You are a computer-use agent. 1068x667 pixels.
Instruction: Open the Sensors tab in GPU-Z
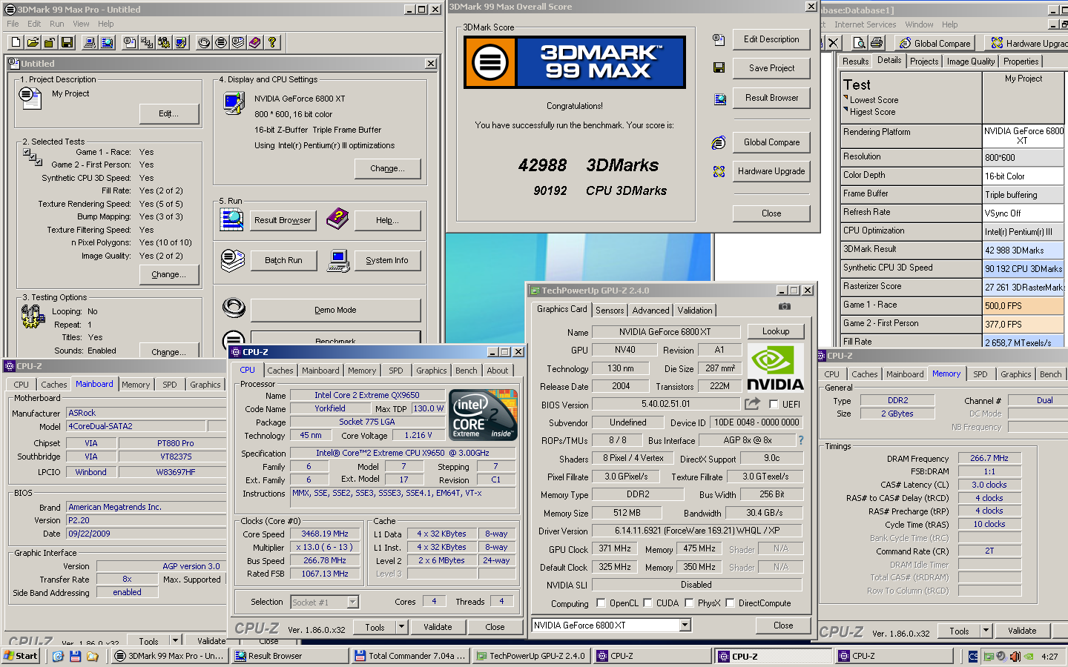click(x=610, y=311)
